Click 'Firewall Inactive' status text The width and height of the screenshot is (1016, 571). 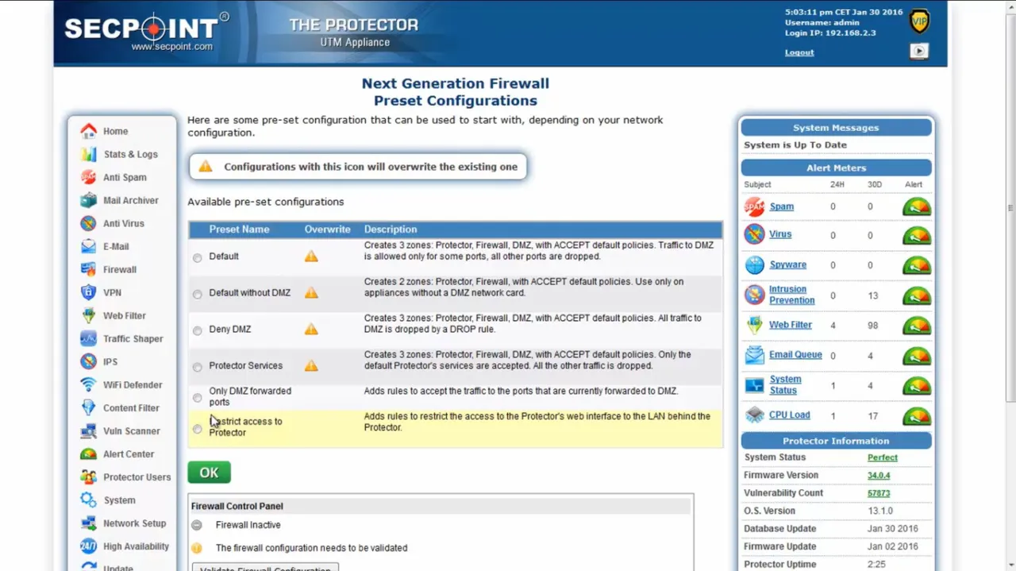click(x=248, y=525)
